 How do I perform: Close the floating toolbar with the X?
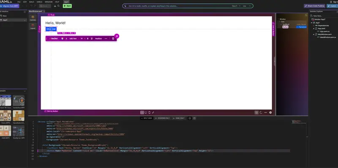[x=117, y=36]
